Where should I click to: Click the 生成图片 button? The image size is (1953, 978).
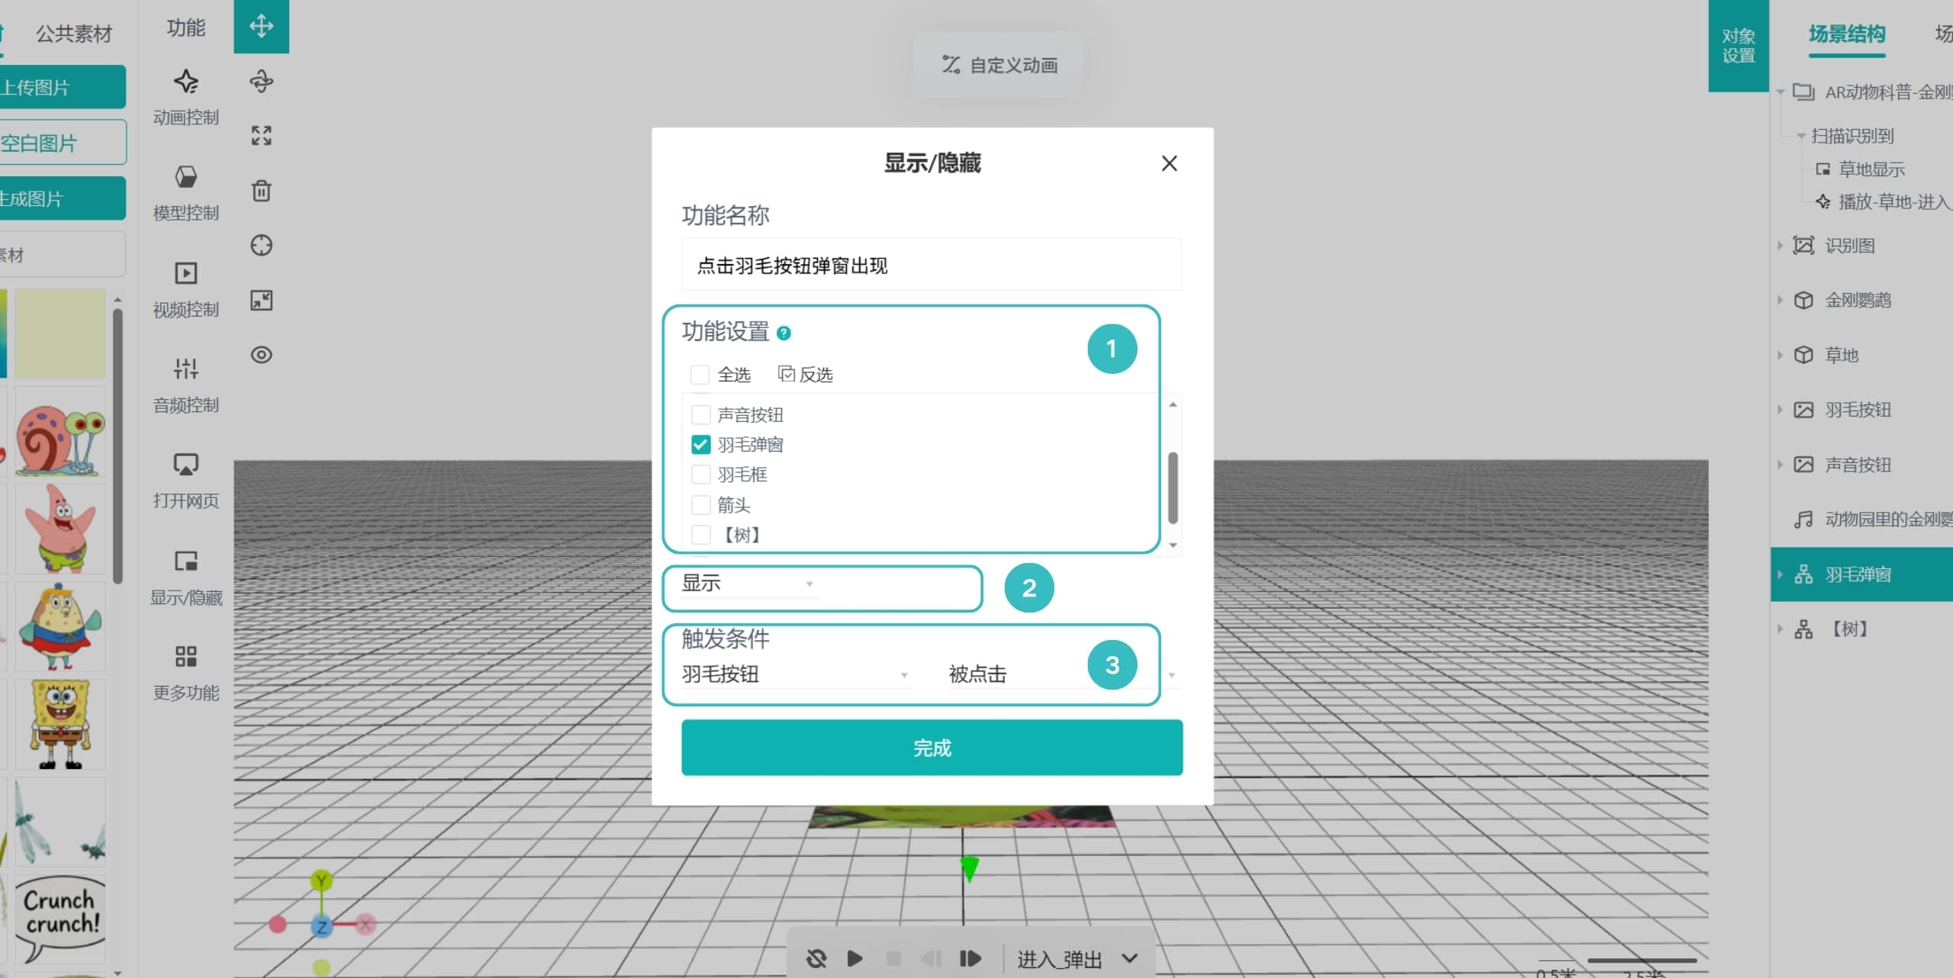[63, 198]
